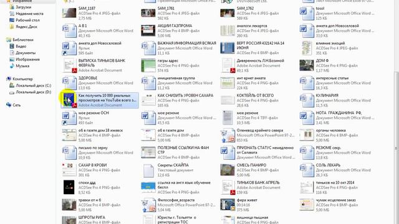Select письмо по зерну Word icon
Image resolution: width=399 pixels, height=224 pixels.
69,153
